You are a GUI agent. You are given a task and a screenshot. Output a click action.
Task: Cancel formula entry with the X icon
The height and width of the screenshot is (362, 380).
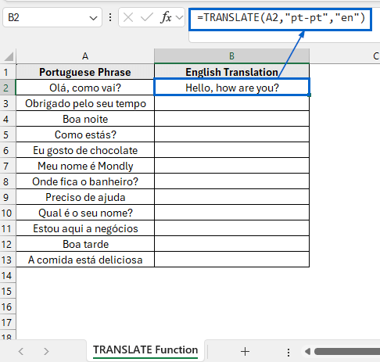tap(128, 18)
